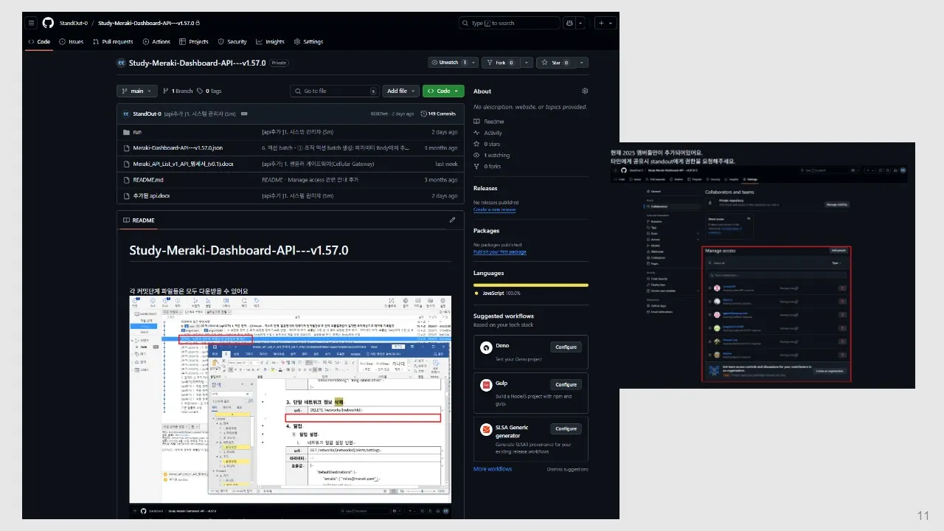944x531 pixels.
Task: Open Meraki-Dashboard-API---v1.57.0.json file
Action: (178, 148)
